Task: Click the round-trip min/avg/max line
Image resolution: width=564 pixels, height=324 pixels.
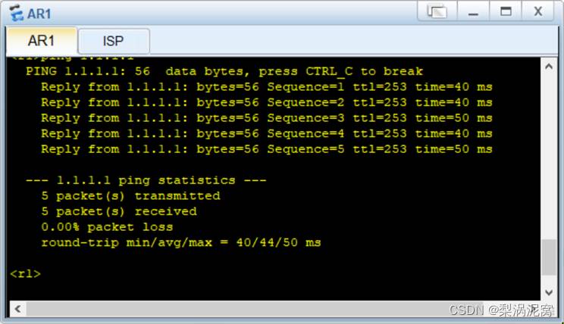Action: tap(181, 242)
